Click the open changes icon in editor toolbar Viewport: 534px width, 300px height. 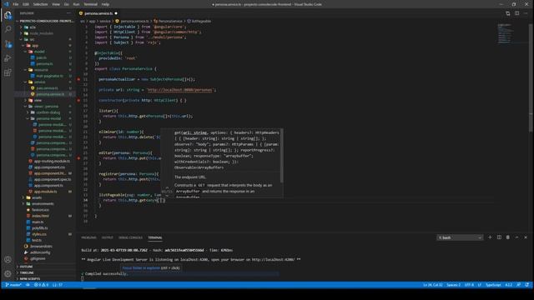coord(508,13)
